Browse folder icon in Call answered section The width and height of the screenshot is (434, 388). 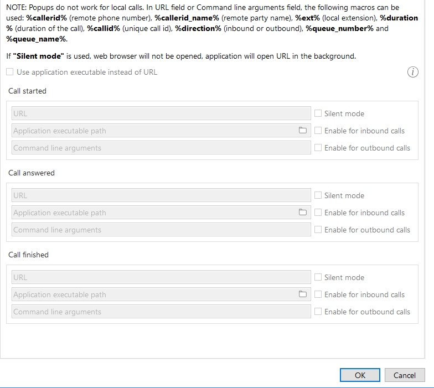tap(302, 213)
